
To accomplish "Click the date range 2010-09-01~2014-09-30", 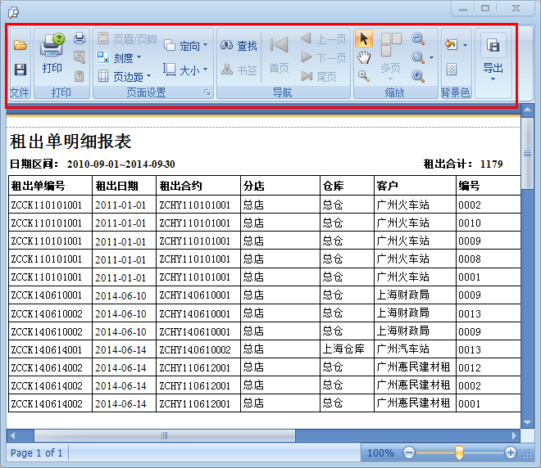I will [120, 164].
